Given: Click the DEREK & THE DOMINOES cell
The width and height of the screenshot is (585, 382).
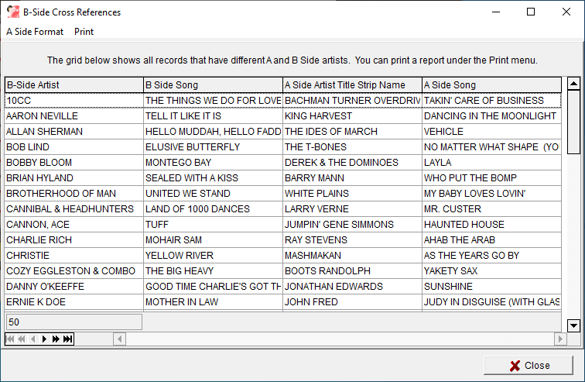Looking at the screenshot, I should pos(352,163).
